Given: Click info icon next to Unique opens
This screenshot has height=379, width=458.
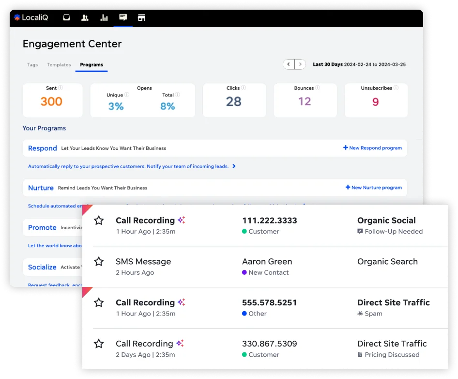Looking at the screenshot, I should pyautogui.click(x=127, y=95).
